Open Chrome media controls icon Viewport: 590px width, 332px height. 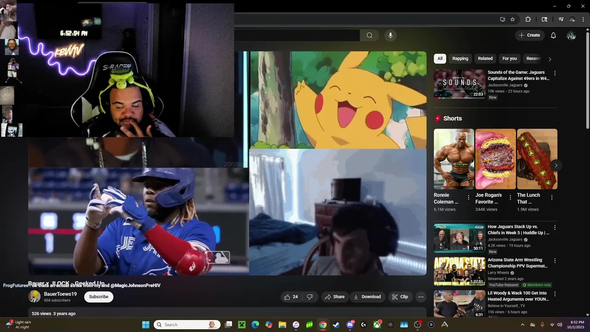[x=561, y=19]
